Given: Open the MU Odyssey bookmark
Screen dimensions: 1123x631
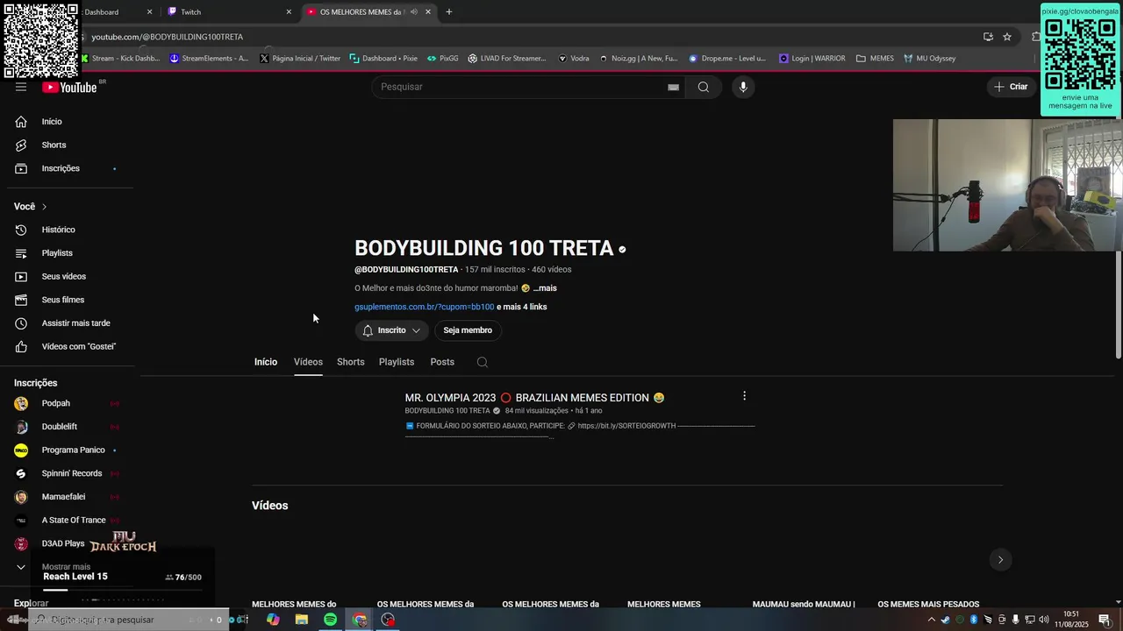Looking at the screenshot, I should pyautogui.click(x=929, y=59).
